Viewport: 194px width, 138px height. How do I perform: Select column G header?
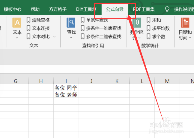[x=16, y=81]
